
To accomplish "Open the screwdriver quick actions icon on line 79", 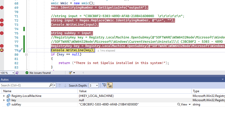I will click(21, 50).
